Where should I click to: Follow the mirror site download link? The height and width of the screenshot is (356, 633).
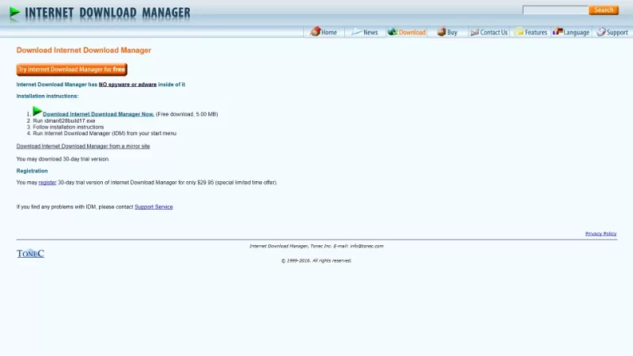83,146
